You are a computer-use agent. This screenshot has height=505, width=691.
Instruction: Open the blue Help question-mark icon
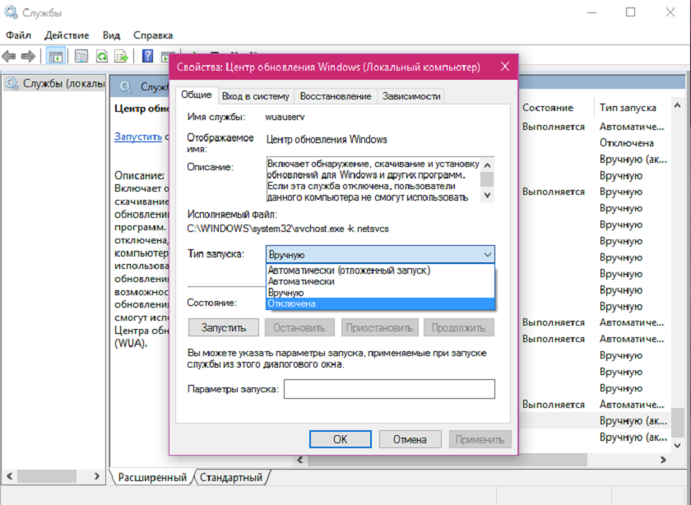pyautogui.click(x=147, y=57)
